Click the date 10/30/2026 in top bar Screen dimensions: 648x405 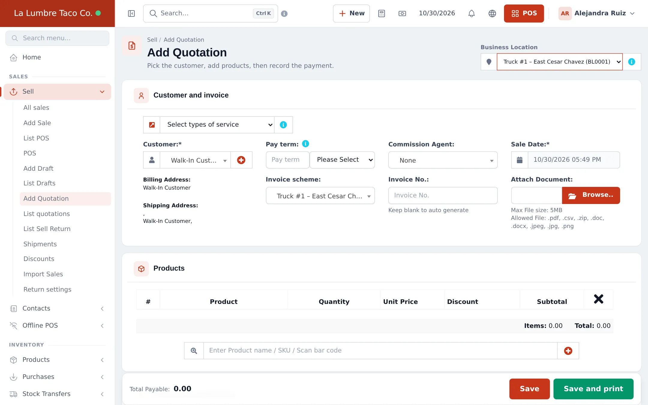click(437, 13)
